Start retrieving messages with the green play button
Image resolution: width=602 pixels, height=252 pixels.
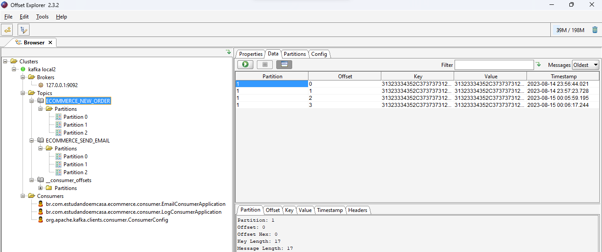coord(245,65)
